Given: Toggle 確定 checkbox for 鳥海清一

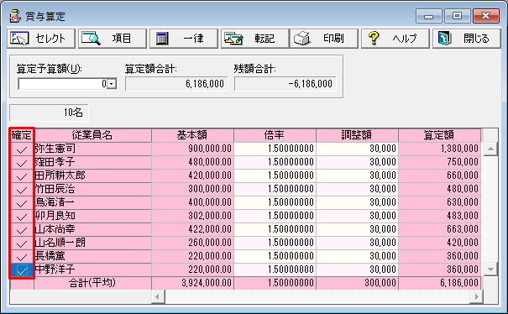Looking at the screenshot, I should 22,203.
